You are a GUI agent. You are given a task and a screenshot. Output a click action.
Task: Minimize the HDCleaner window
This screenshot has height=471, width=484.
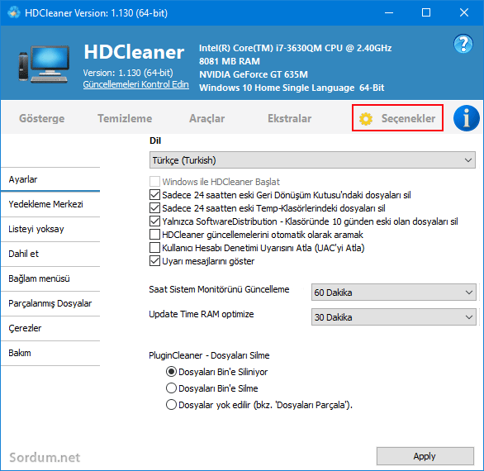point(389,12)
